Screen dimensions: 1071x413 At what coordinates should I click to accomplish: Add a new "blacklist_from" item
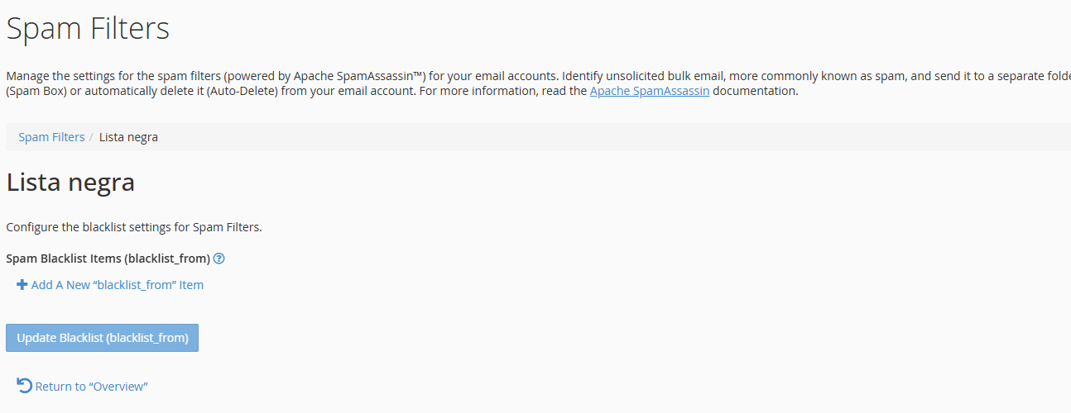[x=117, y=285]
